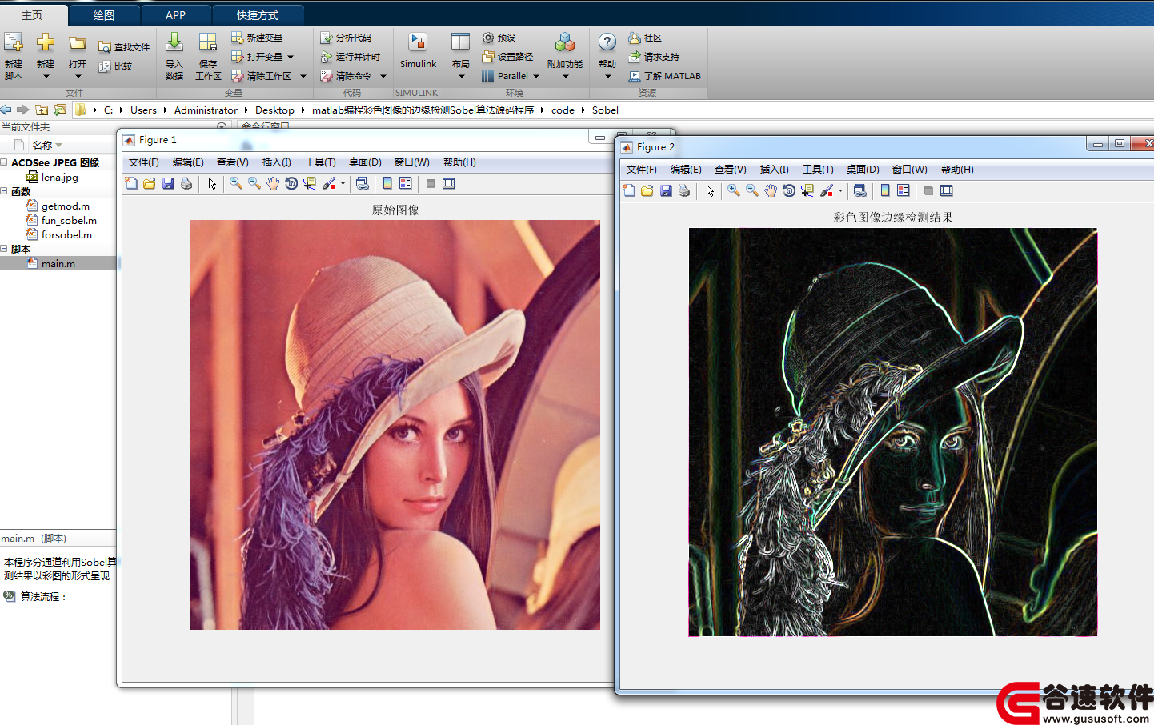Click Show Plot Tools icon in Figure 2
Viewport: 1154px width, 725px height.
947,190
